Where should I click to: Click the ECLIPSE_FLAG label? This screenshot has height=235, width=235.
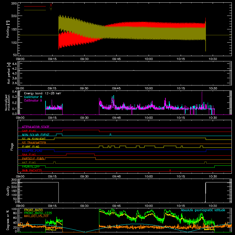(32, 151)
